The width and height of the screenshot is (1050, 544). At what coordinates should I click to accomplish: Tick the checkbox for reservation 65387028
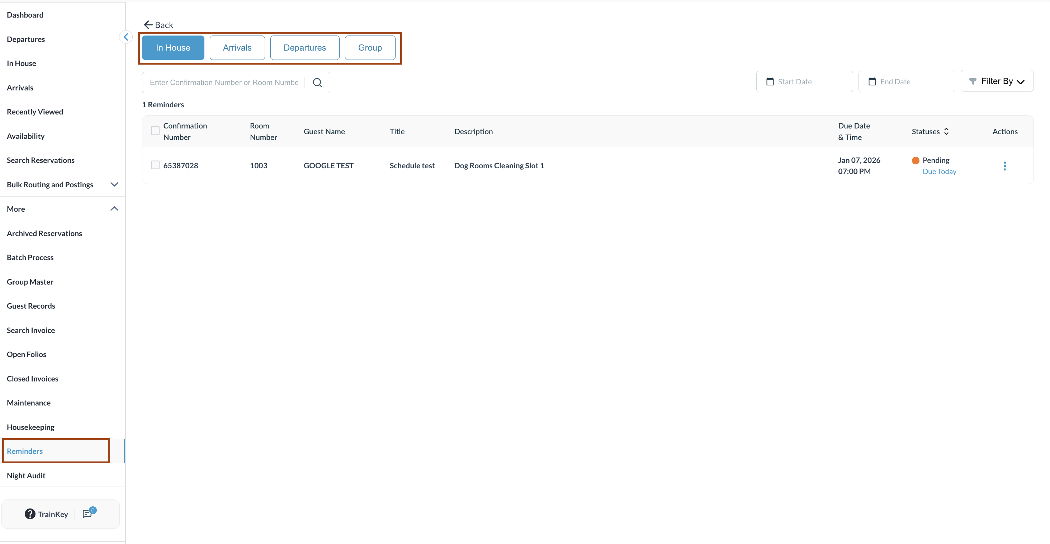pyautogui.click(x=155, y=165)
